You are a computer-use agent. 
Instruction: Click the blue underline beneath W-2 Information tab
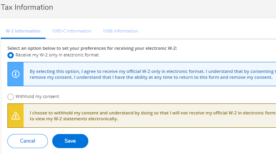(23, 38)
